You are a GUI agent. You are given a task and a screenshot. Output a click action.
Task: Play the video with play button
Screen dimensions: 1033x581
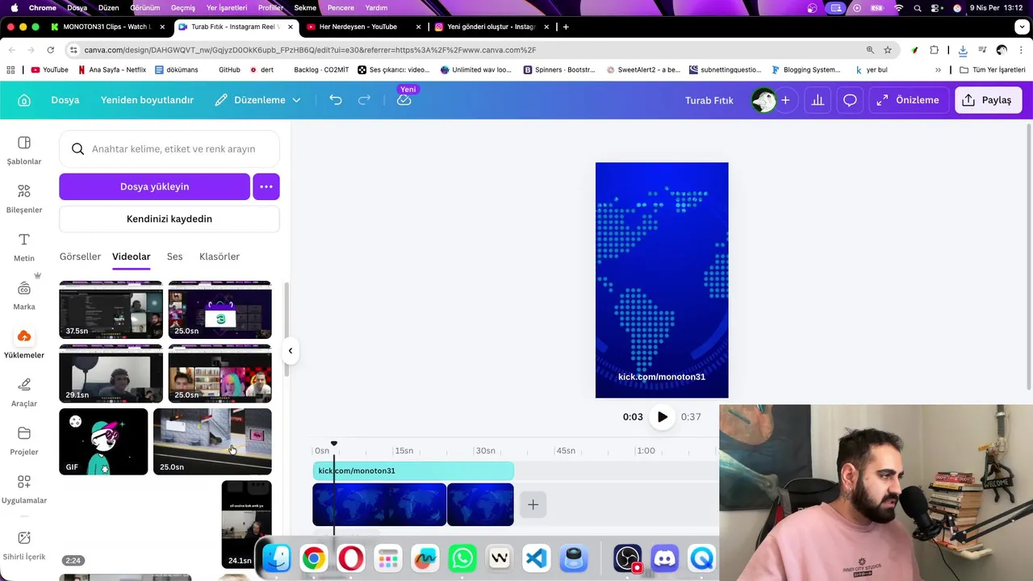click(x=663, y=417)
